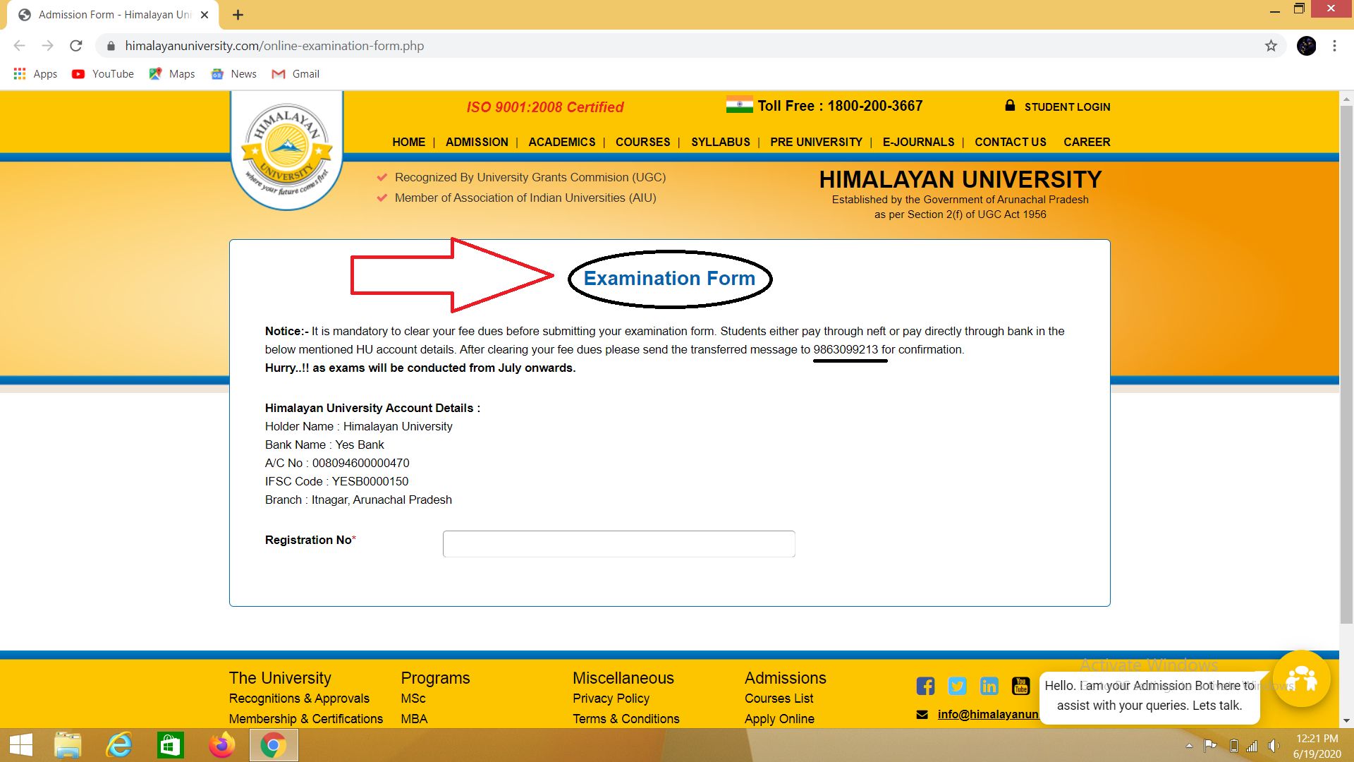Open the PRE UNIVERSITY menu
Screen dimensions: 1354x762
[817, 142]
